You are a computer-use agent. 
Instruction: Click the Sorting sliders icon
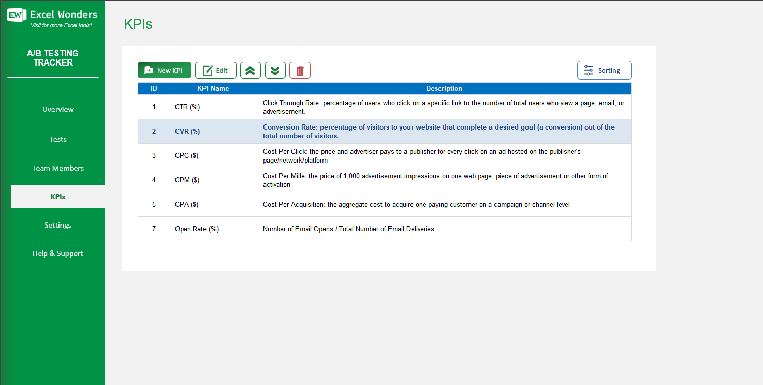pyautogui.click(x=589, y=70)
